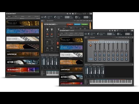The height and width of the screenshot is (104, 139).
Task: Click the Master Tune knob in Kontakt
Action: click(56, 17)
